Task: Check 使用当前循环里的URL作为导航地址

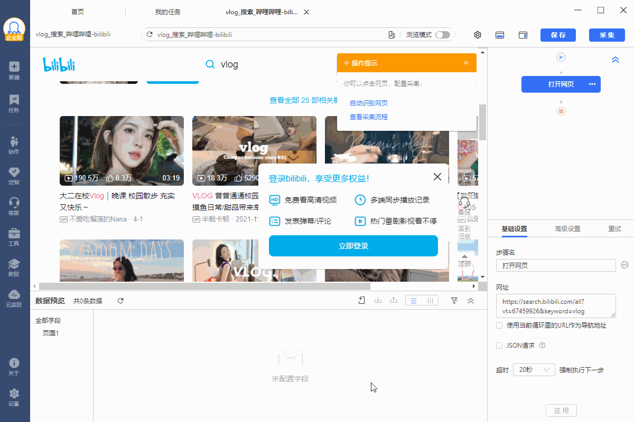Action: coord(499,325)
